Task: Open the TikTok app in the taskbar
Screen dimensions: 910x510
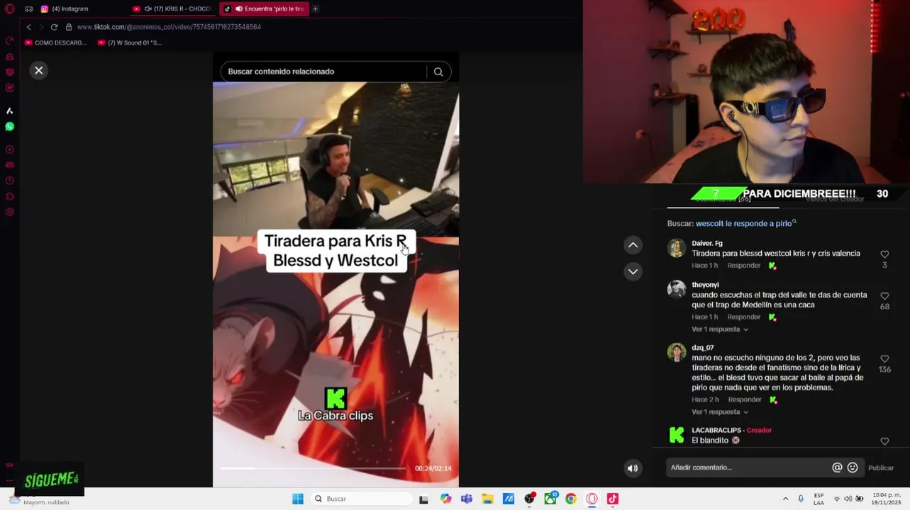Action: [x=613, y=499]
